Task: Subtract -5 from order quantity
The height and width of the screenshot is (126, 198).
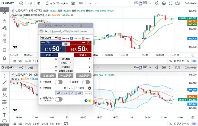Action: (72, 93)
